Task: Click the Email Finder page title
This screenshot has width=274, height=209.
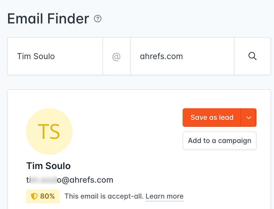Action: tap(48, 19)
